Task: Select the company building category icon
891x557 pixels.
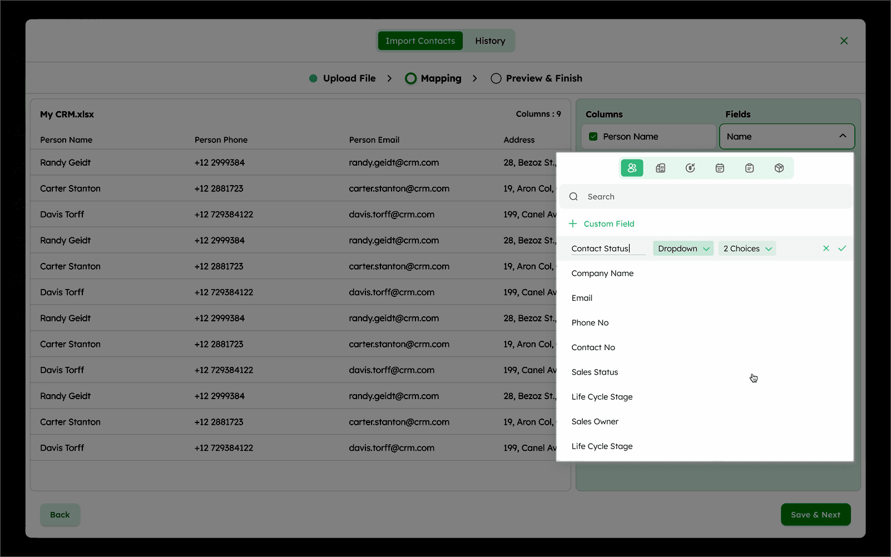Action: [x=661, y=168]
